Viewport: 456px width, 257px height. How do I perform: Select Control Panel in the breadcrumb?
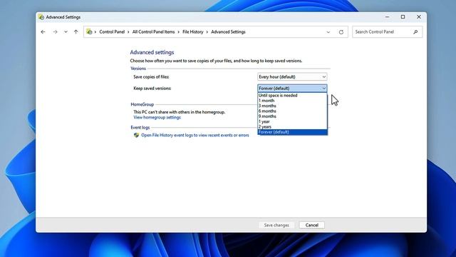pos(112,31)
